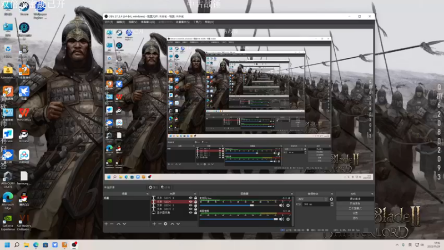Hide the highlighted red 文本 (GDI+) source
Screen dimensions: 444x250
point(190,202)
